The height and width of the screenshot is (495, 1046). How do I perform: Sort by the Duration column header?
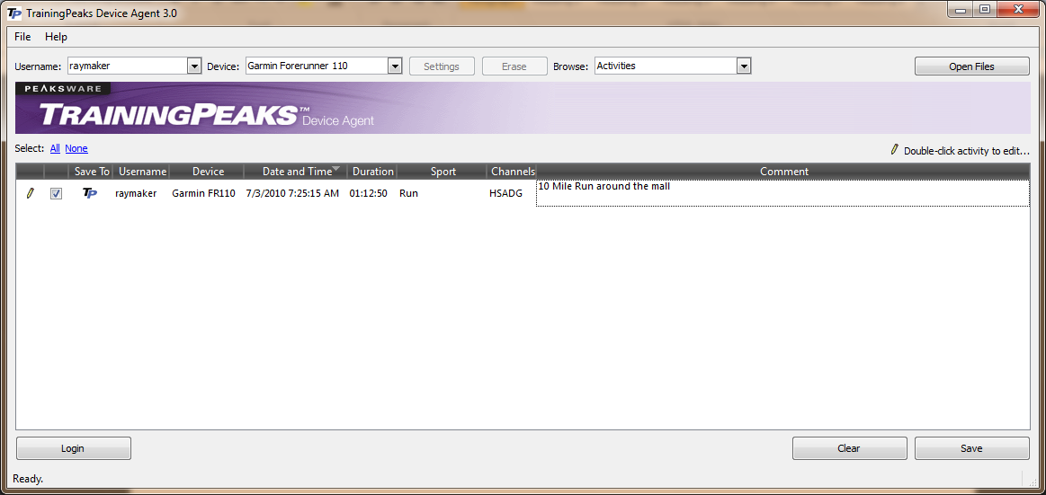pyautogui.click(x=372, y=172)
